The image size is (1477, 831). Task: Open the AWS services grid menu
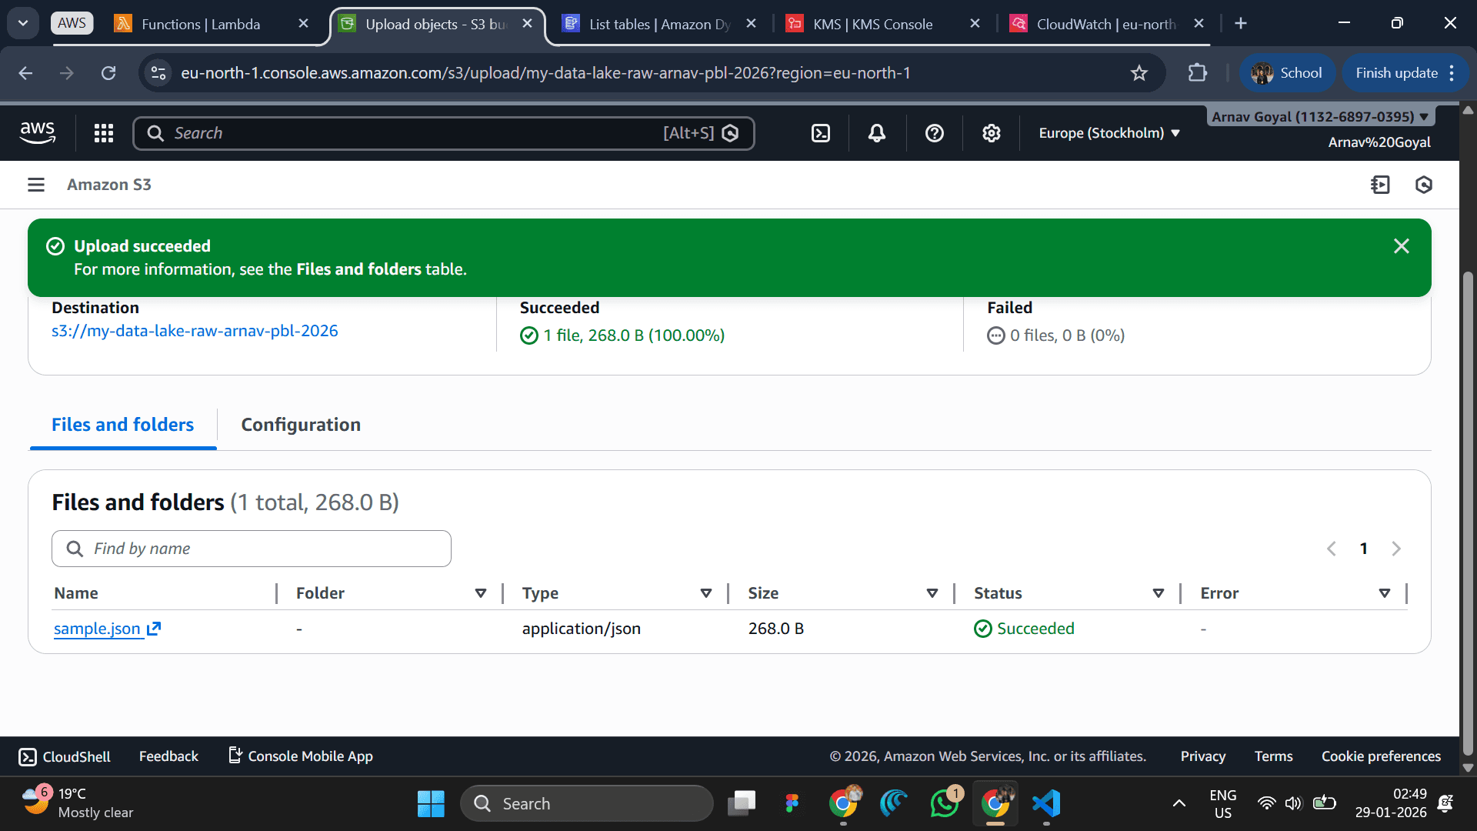click(104, 133)
